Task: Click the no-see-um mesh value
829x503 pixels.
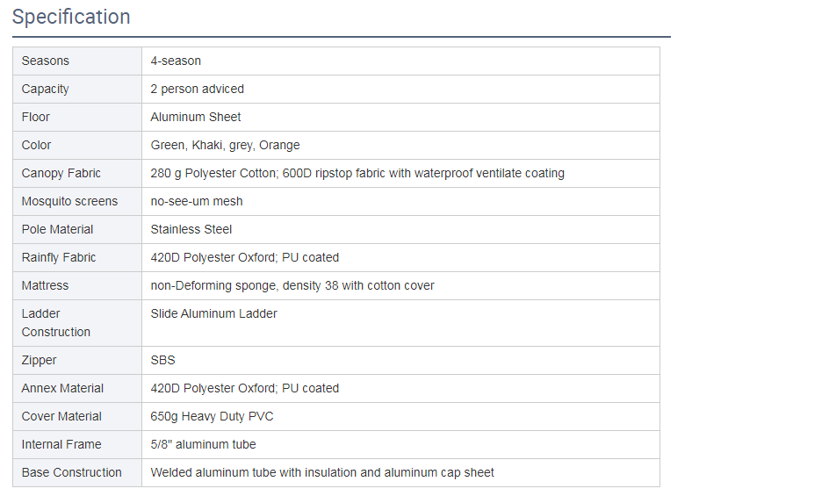Action: click(197, 201)
